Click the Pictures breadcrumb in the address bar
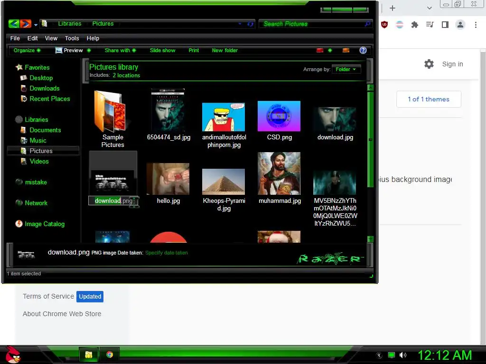The image size is (486, 364). coord(103,24)
